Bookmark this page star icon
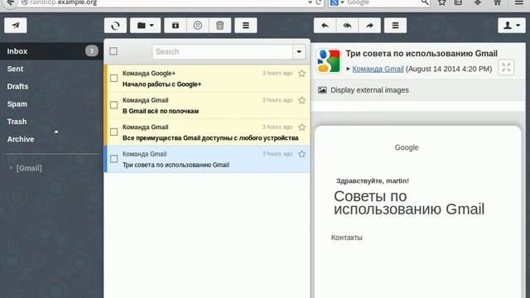This screenshot has height=298, width=530. [441, 2]
